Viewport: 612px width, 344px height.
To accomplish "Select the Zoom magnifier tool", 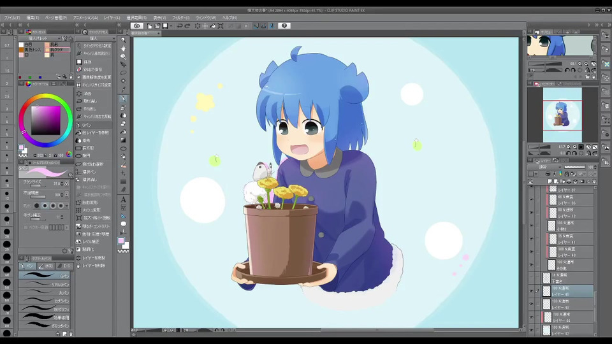I will click(x=123, y=39).
